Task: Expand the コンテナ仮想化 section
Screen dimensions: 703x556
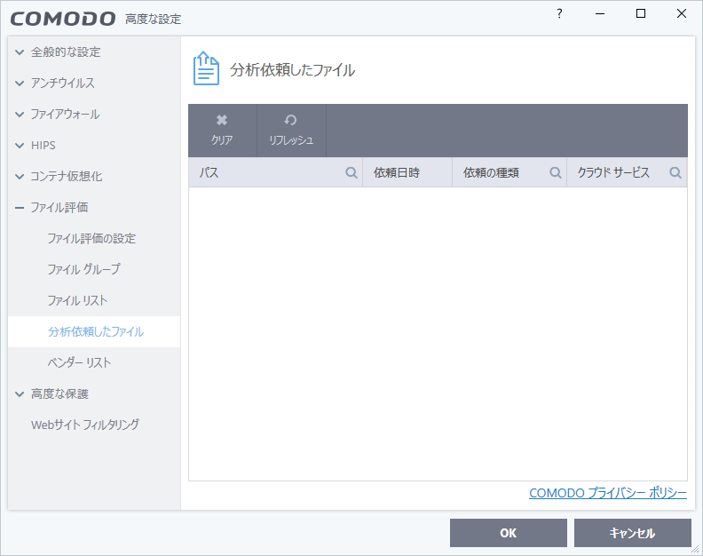Action: 20,177
